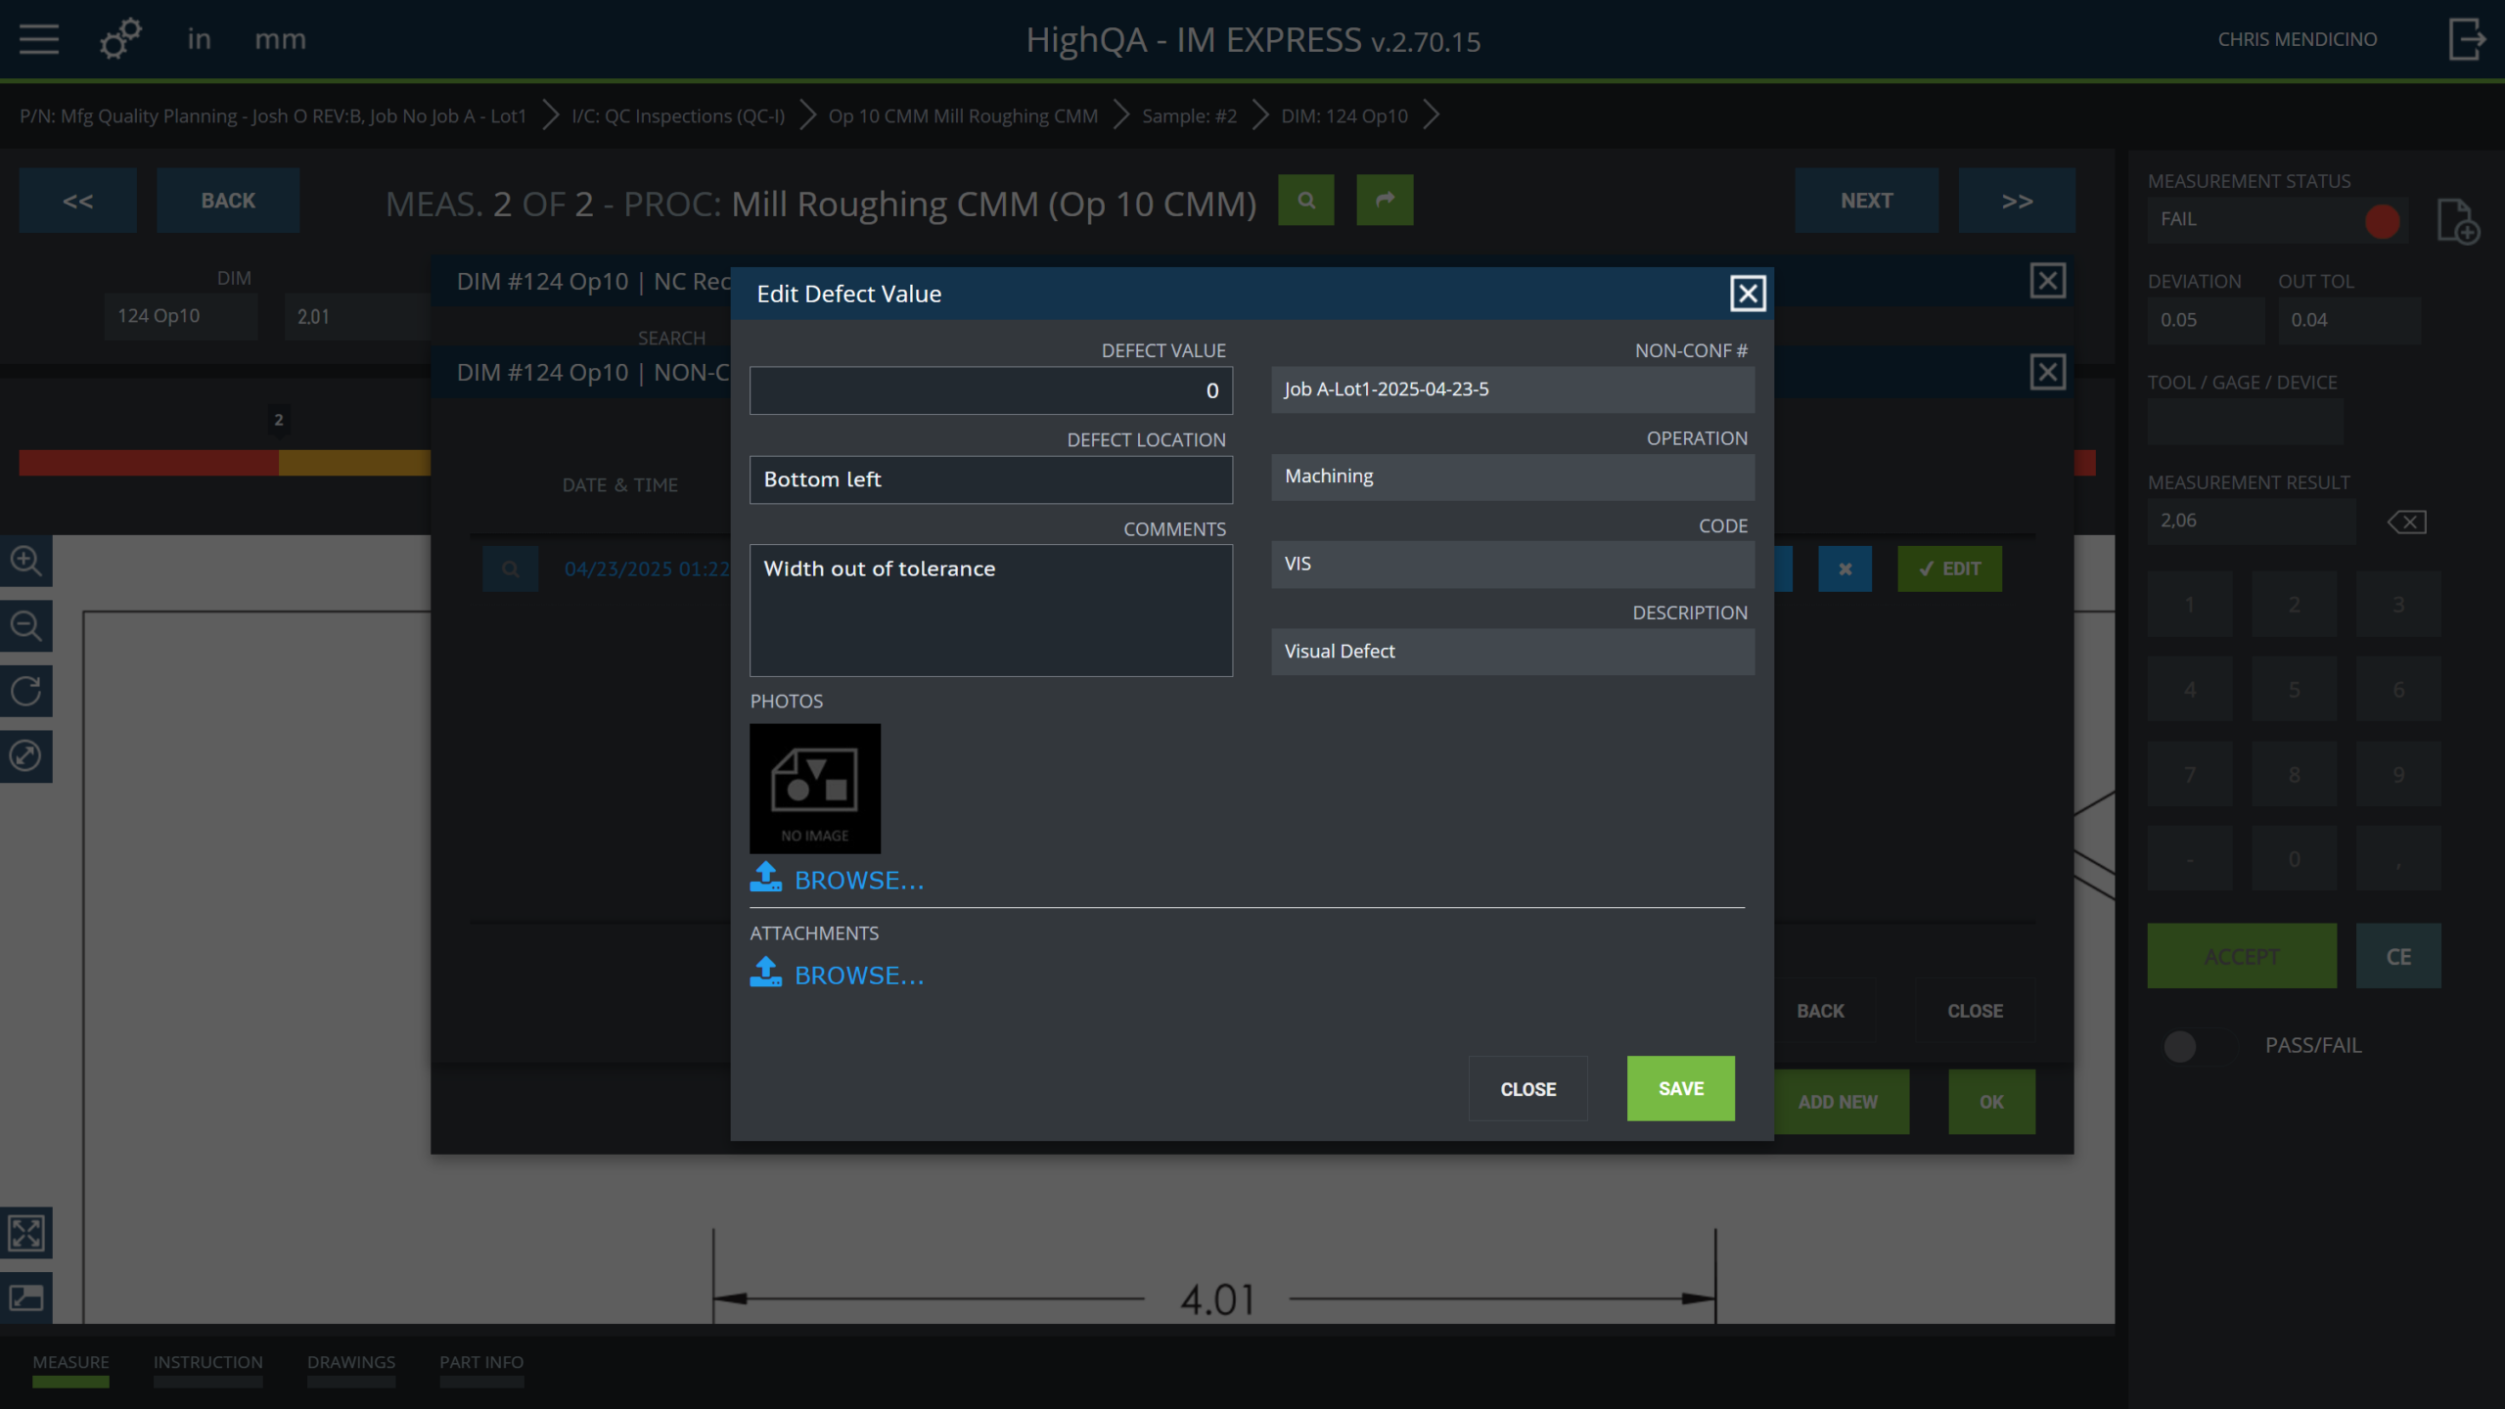
Task: Save the defect value
Action: (1681, 1088)
